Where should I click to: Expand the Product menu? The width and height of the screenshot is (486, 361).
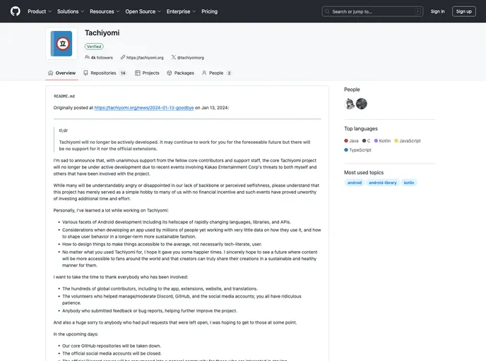[40, 11]
